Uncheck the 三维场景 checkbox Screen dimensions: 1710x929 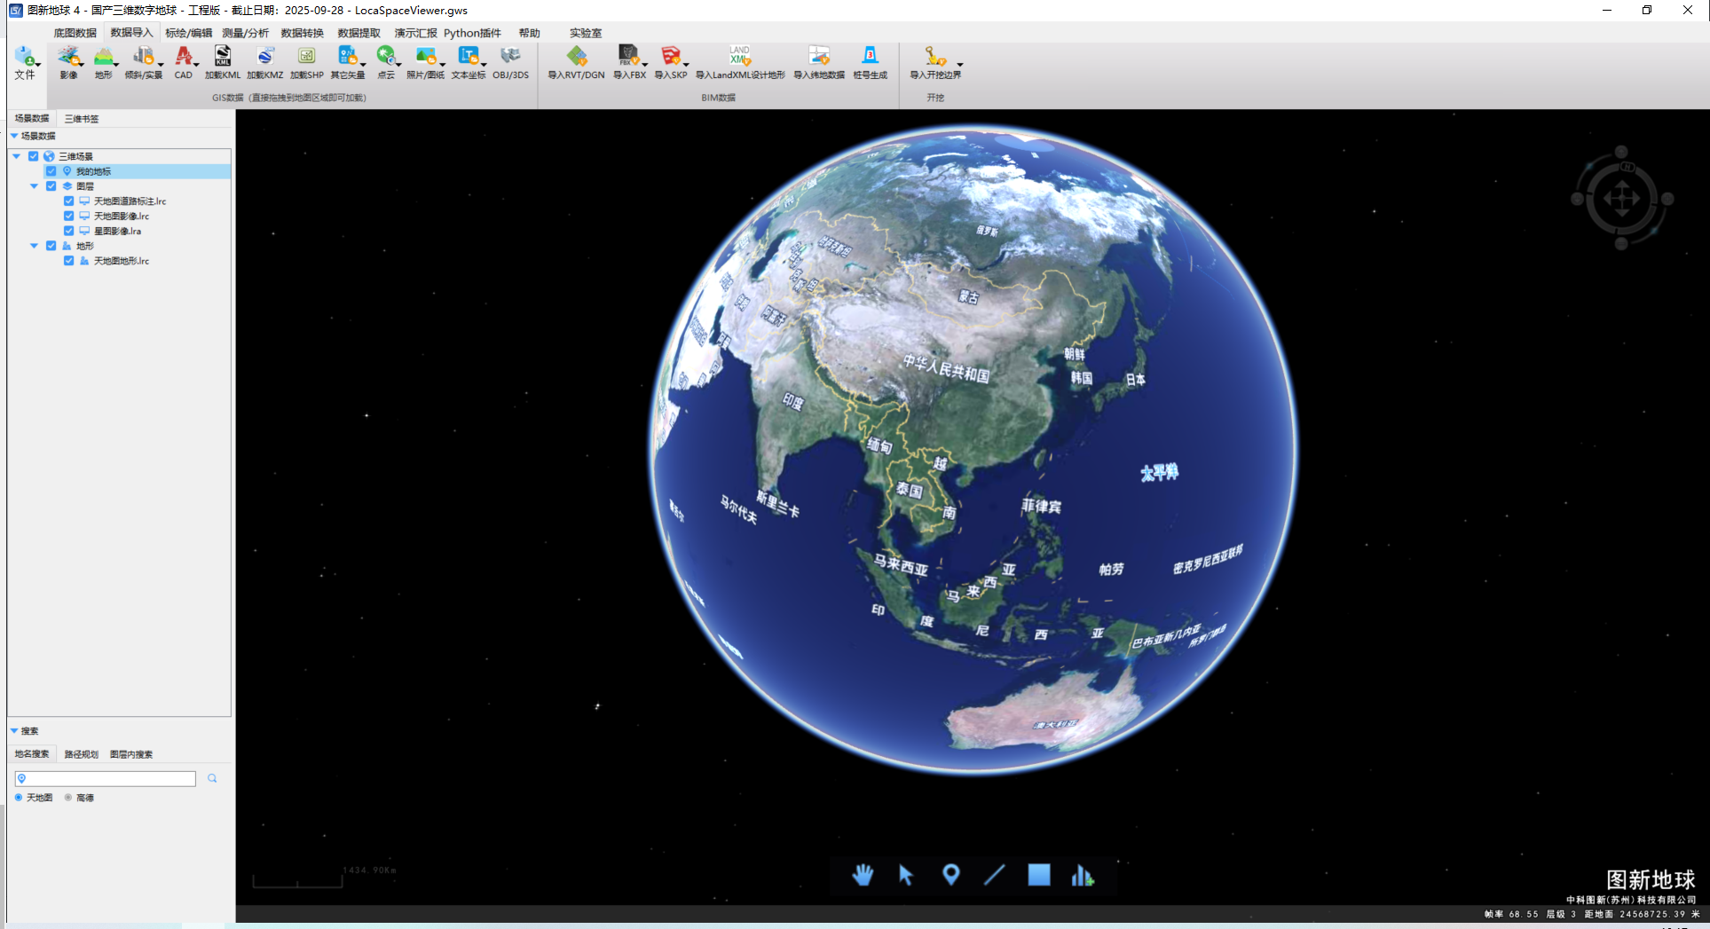[x=34, y=156]
